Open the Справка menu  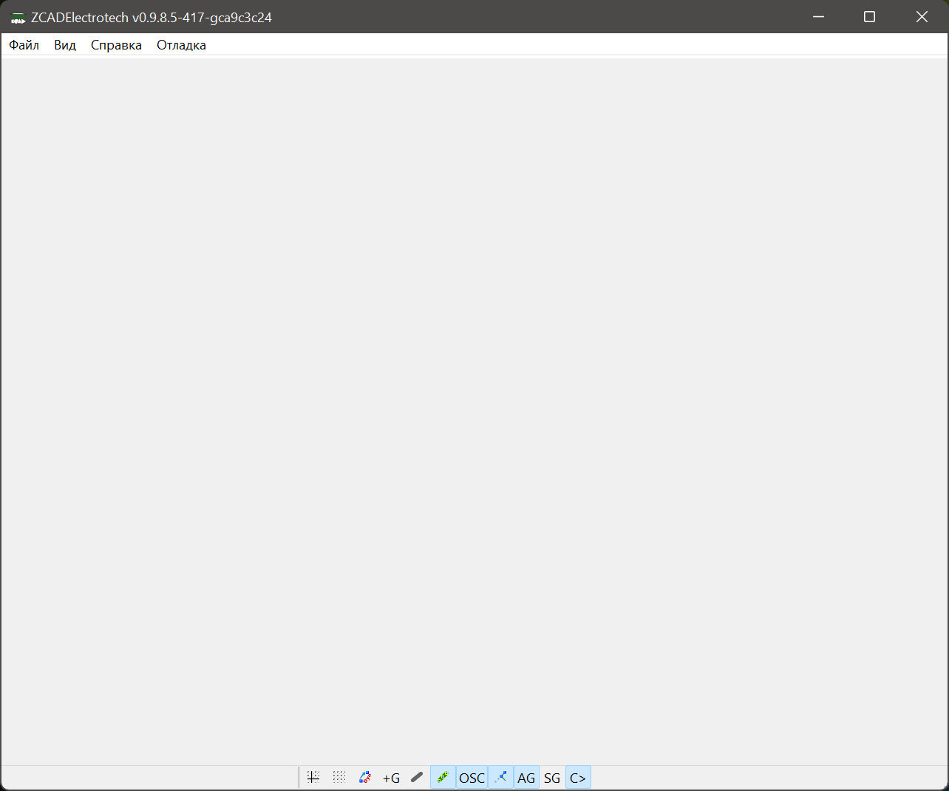tap(116, 45)
